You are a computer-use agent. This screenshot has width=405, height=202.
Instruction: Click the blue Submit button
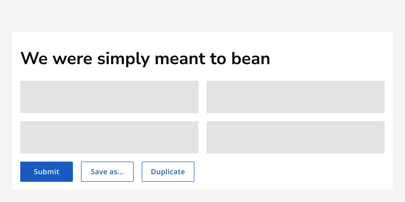pyautogui.click(x=46, y=172)
